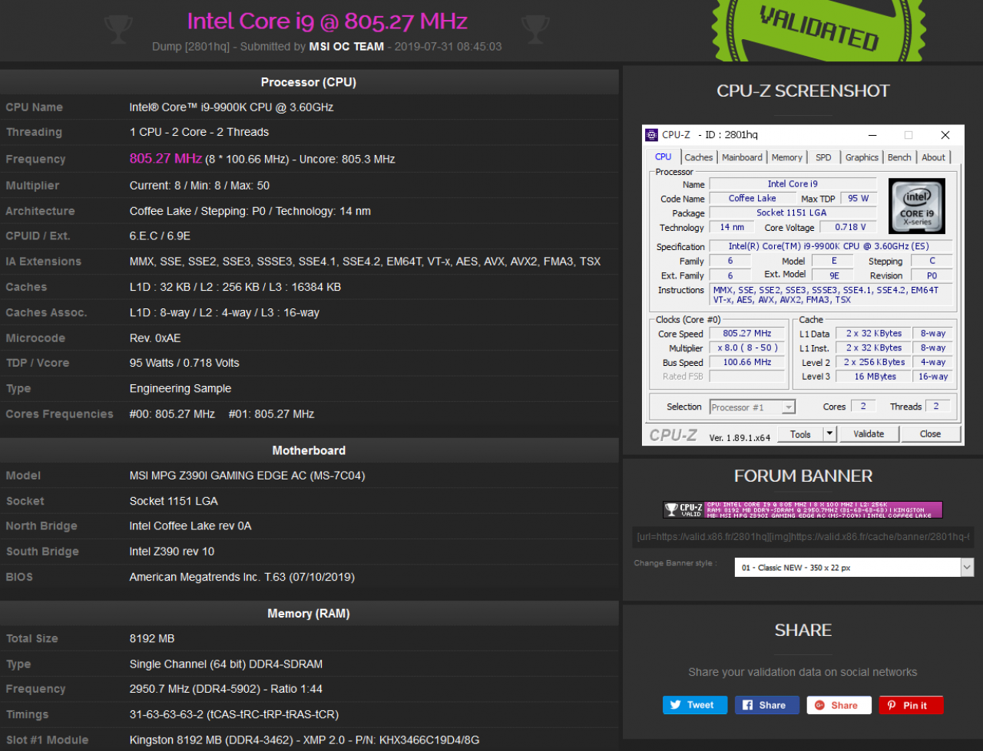
Task: Open the About tab in CPU-Z
Action: click(x=934, y=157)
